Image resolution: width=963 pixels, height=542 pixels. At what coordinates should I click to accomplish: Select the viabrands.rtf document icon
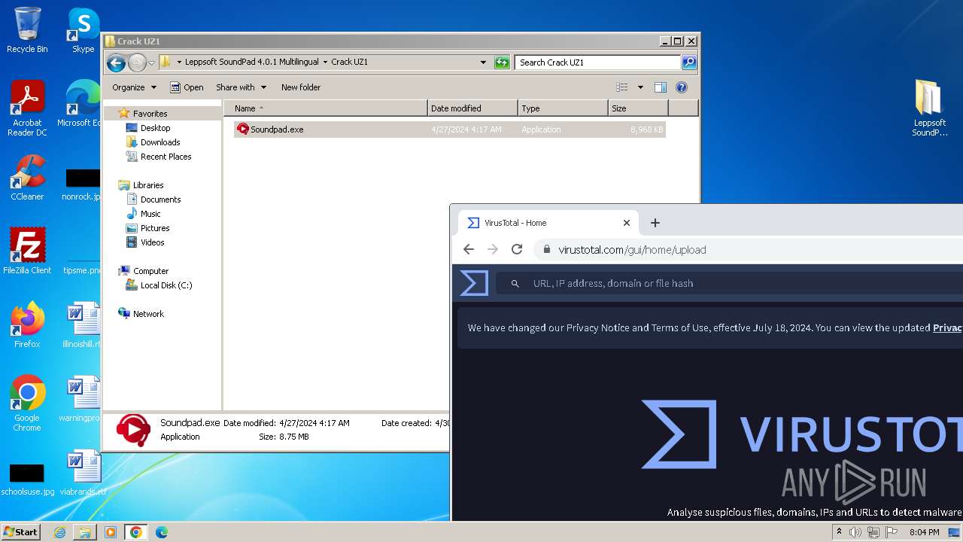(x=83, y=472)
